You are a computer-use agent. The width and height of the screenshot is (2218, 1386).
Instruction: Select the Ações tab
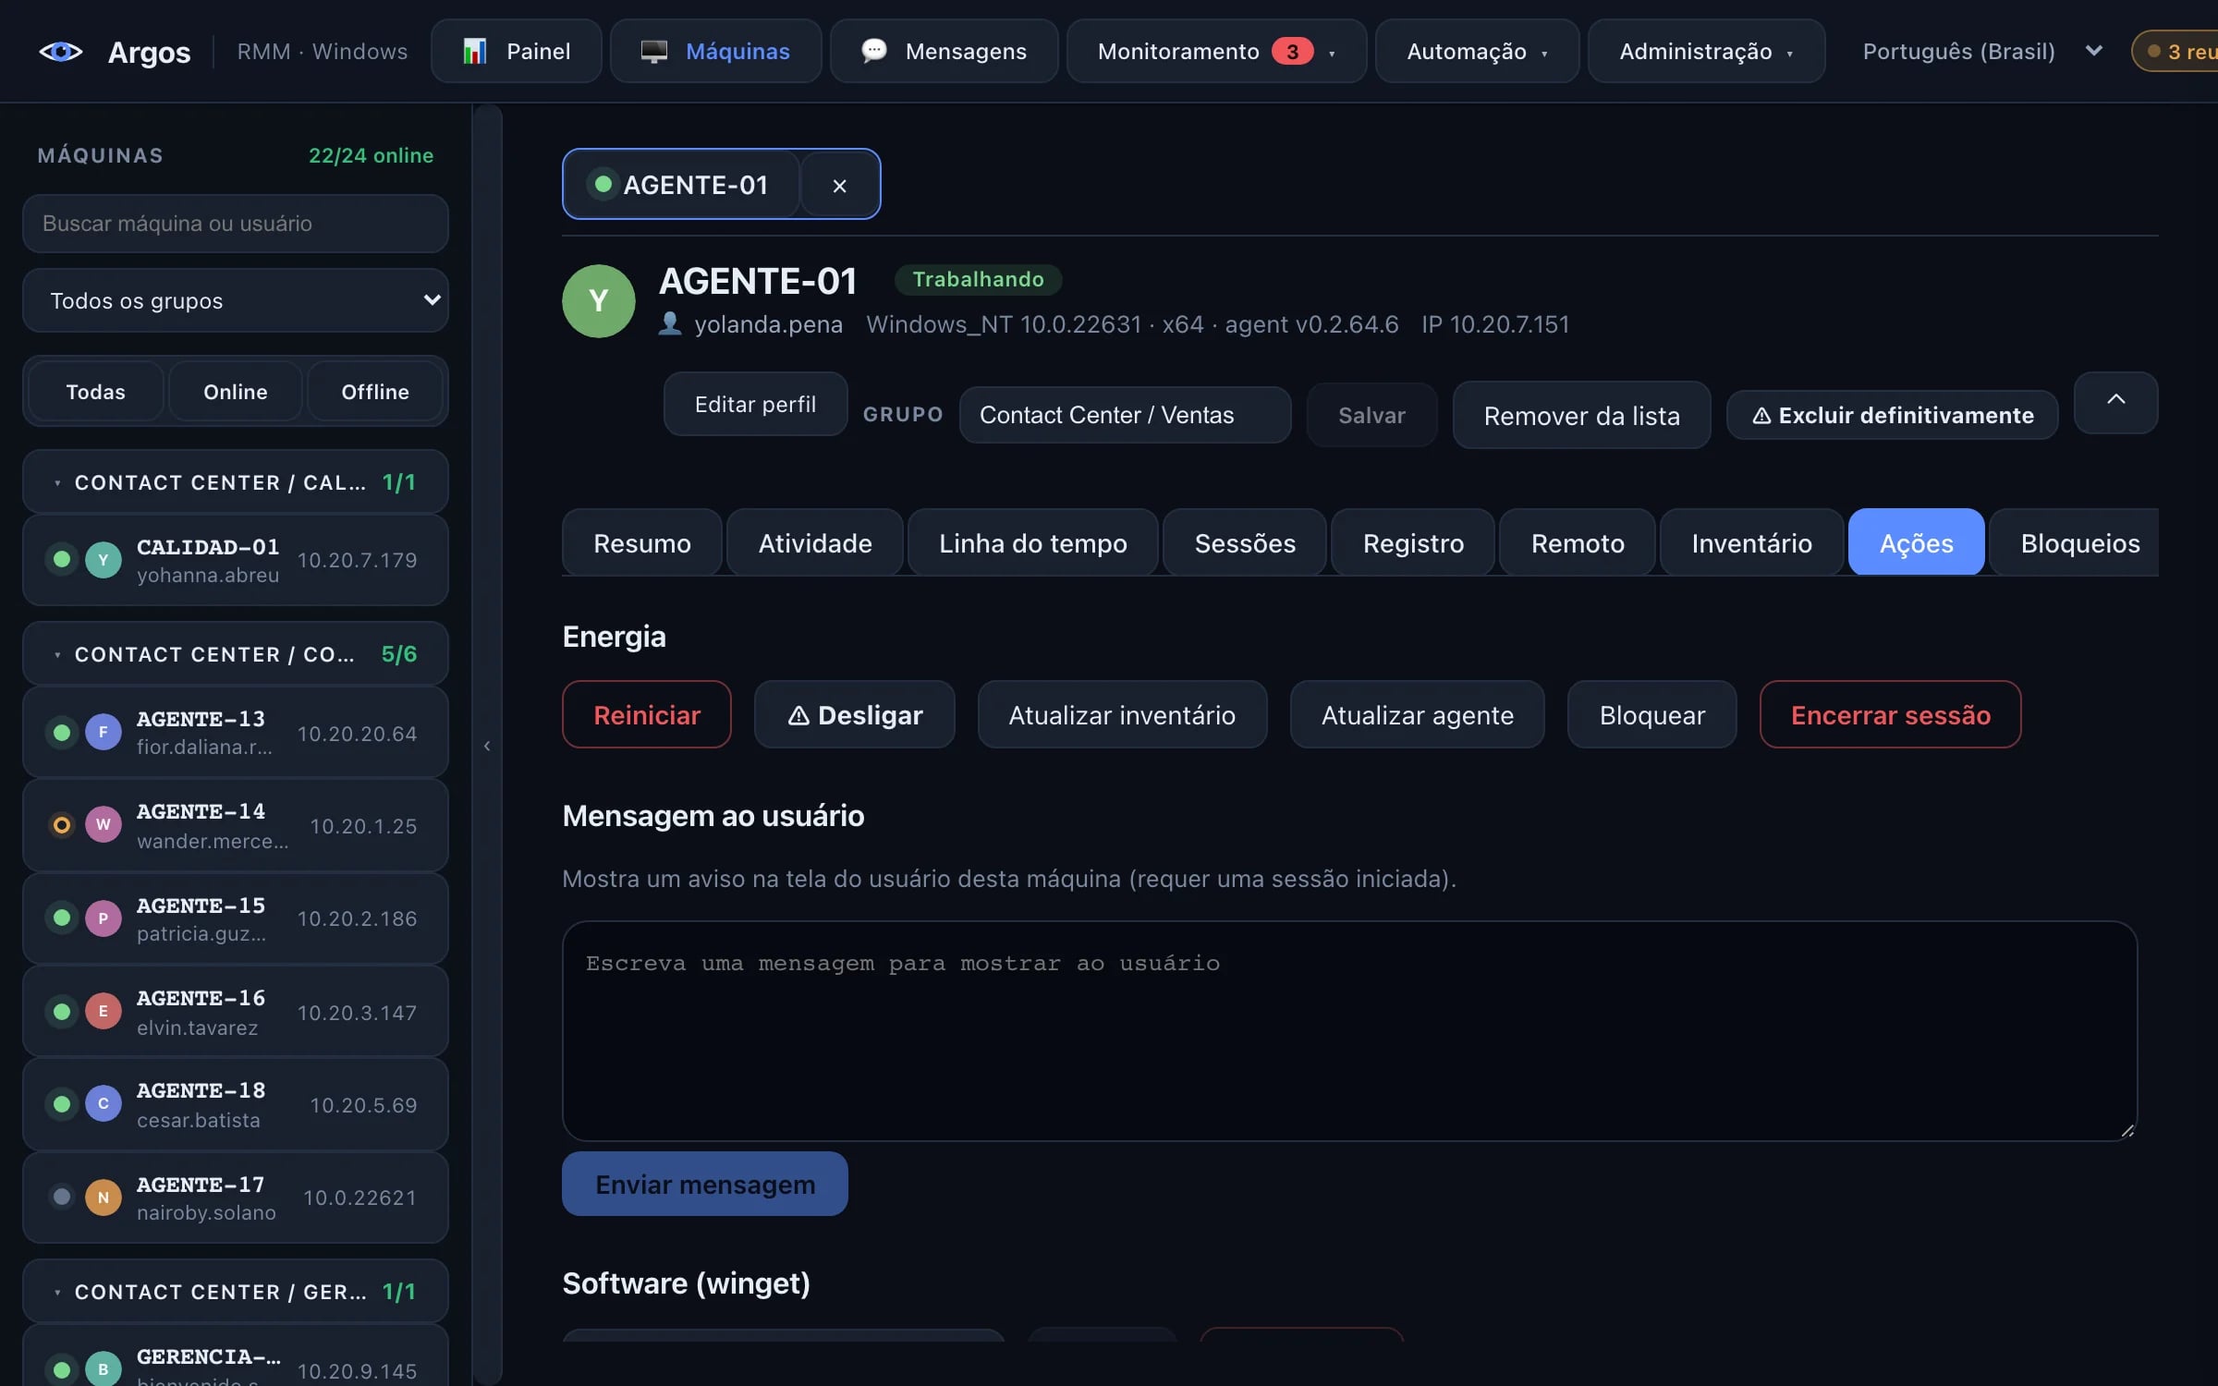pos(1916,543)
